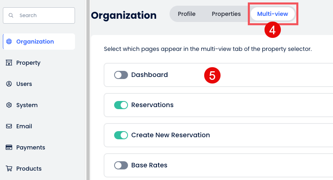
Task: Click the Users person icon
Action: (9, 84)
